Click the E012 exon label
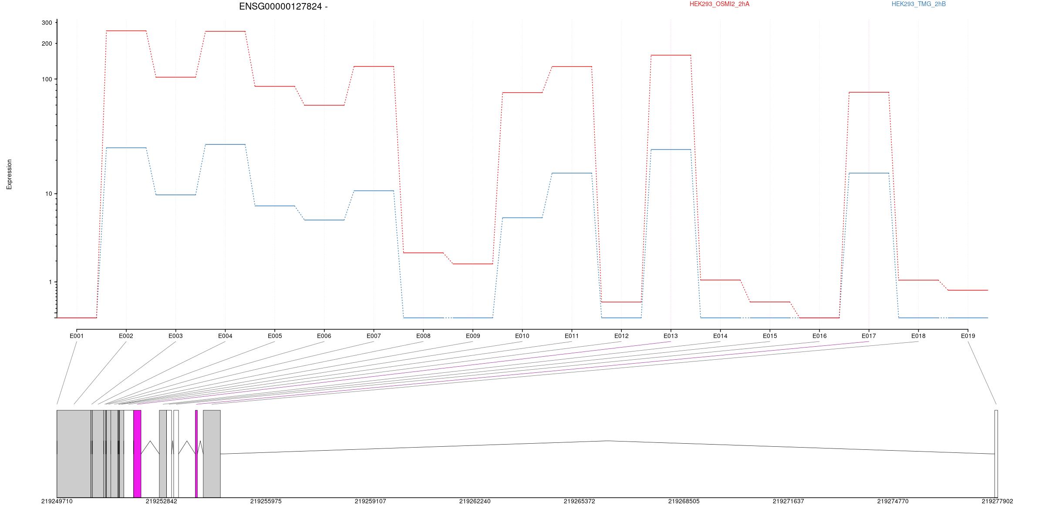 pyautogui.click(x=621, y=336)
